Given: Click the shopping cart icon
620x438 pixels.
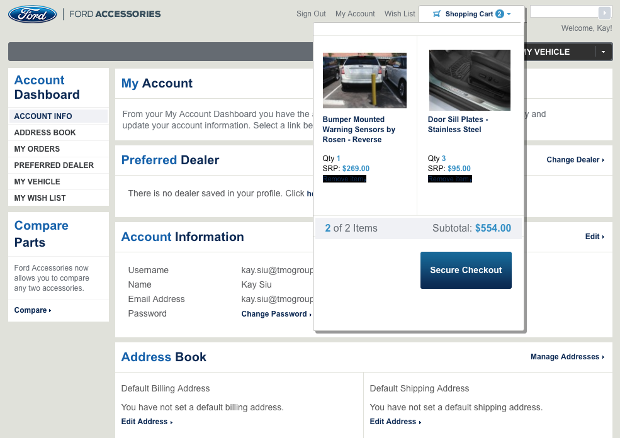Looking at the screenshot, I should (437, 14).
